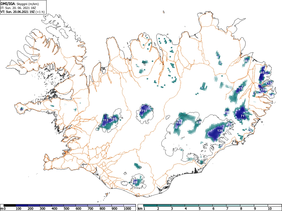Screen dimensions: 282x211
Task: Click the 'VT: Sun. 20.06.2021 19Z (+1 h)' line
Action: [23, 12]
